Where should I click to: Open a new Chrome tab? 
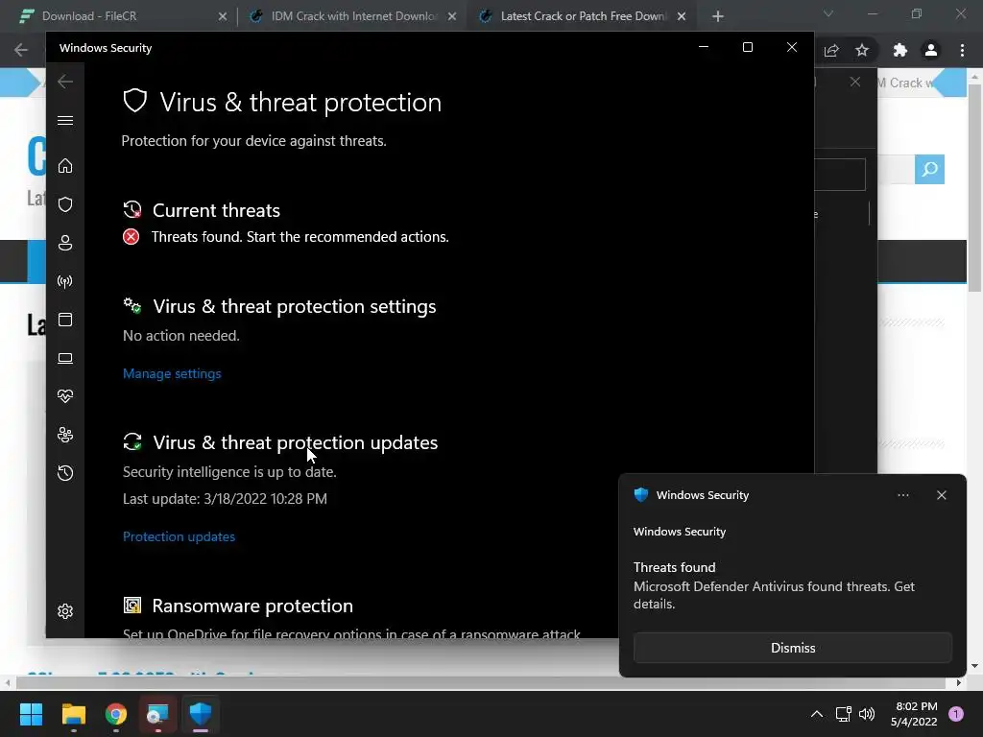718,16
